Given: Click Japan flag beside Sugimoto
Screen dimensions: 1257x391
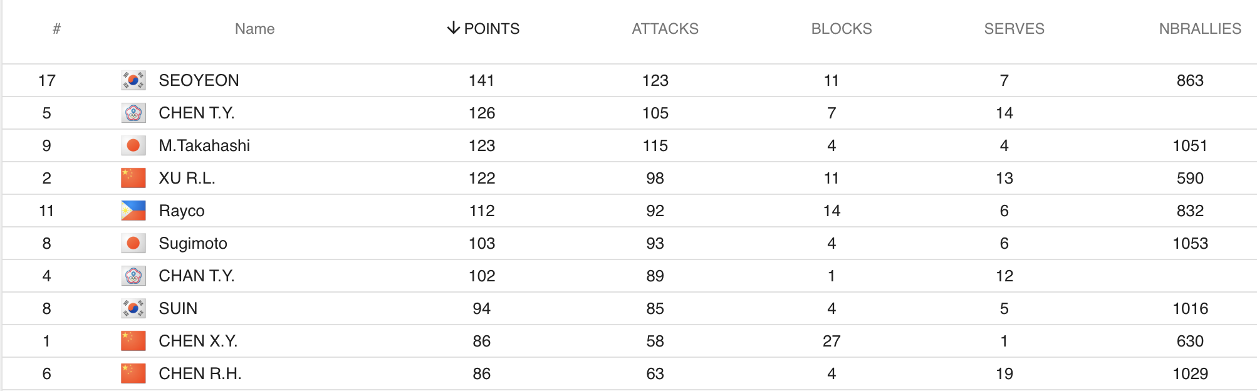Looking at the screenshot, I should 133,243.
